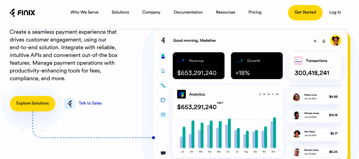Select the user profile sidebar icon
359x159 pixels.
(163, 56)
